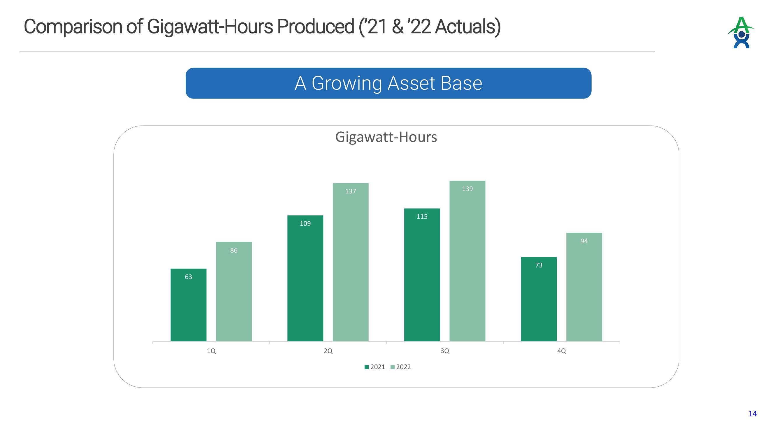Click the slide title 'Comparison of Gigawatt-Hours Produced'
The image size is (777, 437).
pos(189,27)
